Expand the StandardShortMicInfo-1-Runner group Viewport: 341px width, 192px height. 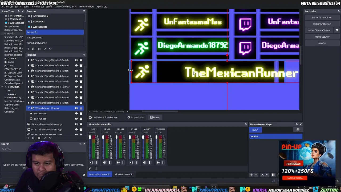coord(29,87)
